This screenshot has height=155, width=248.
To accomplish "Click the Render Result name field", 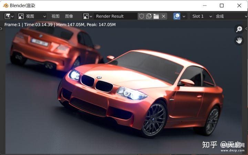I will pos(115,16).
